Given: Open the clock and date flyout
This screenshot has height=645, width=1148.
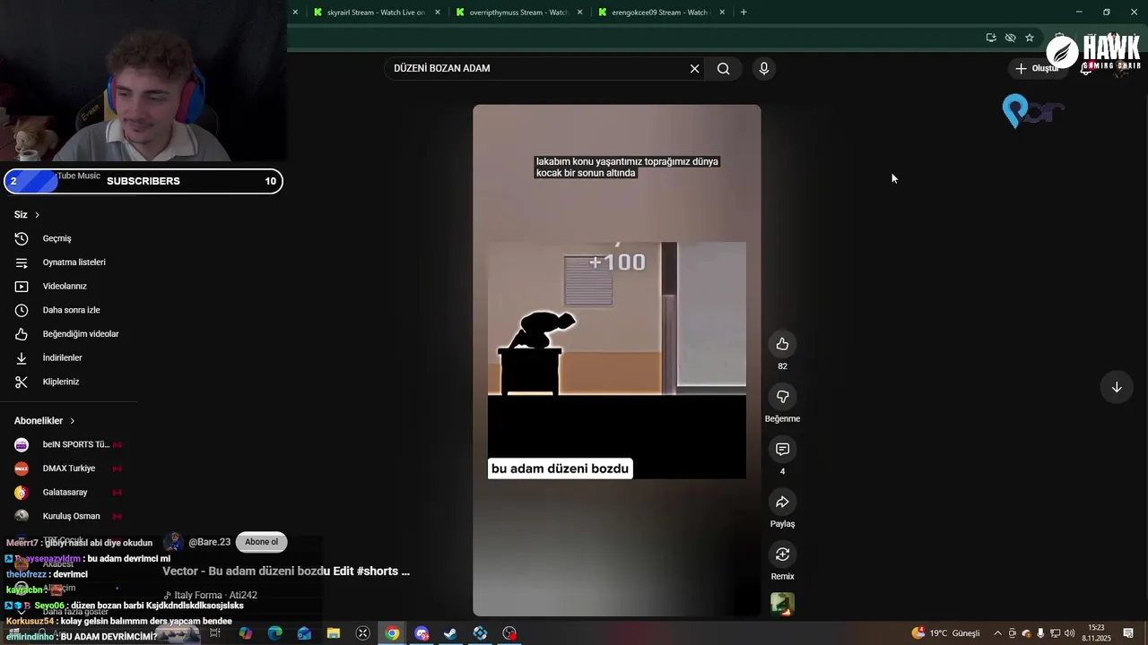Looking at the screenshot, I should pos(1096,633).
